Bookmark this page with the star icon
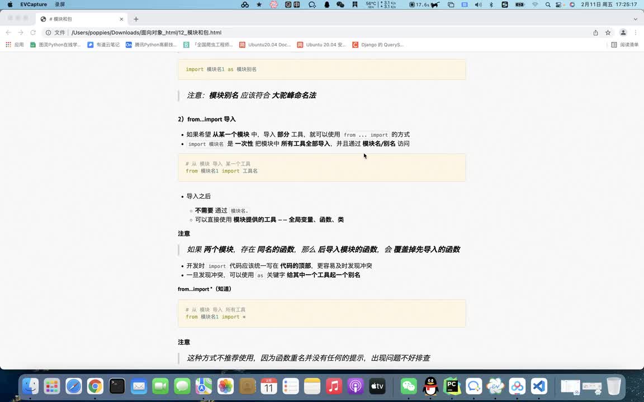Image resolution: width=644 pixels, height=402 pixels. [x=608, y=32]
